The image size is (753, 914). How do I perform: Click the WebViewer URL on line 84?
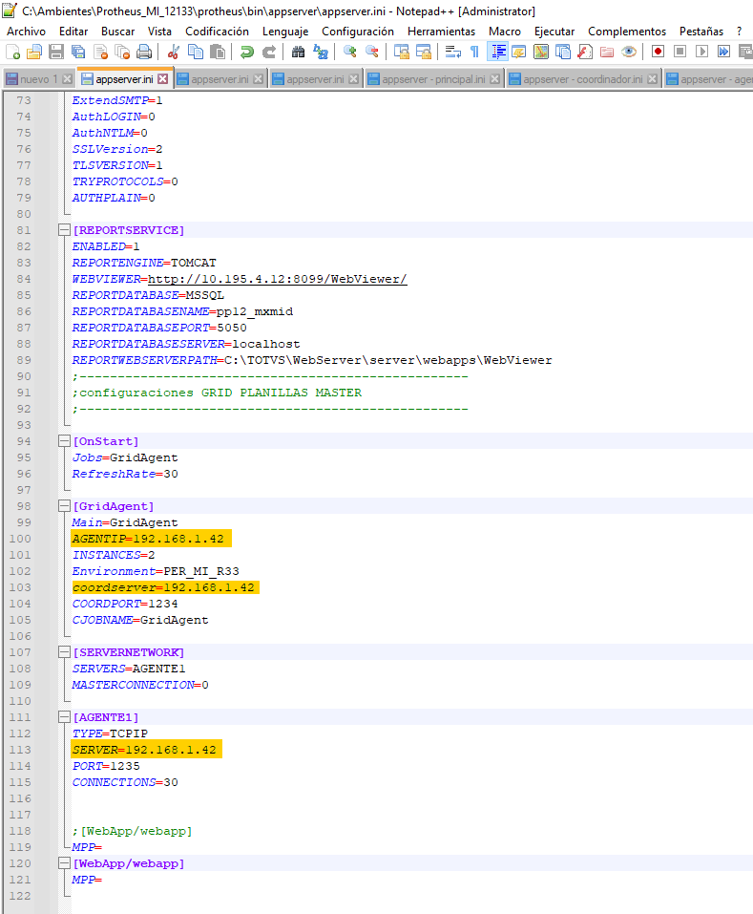tap(277, 279)
